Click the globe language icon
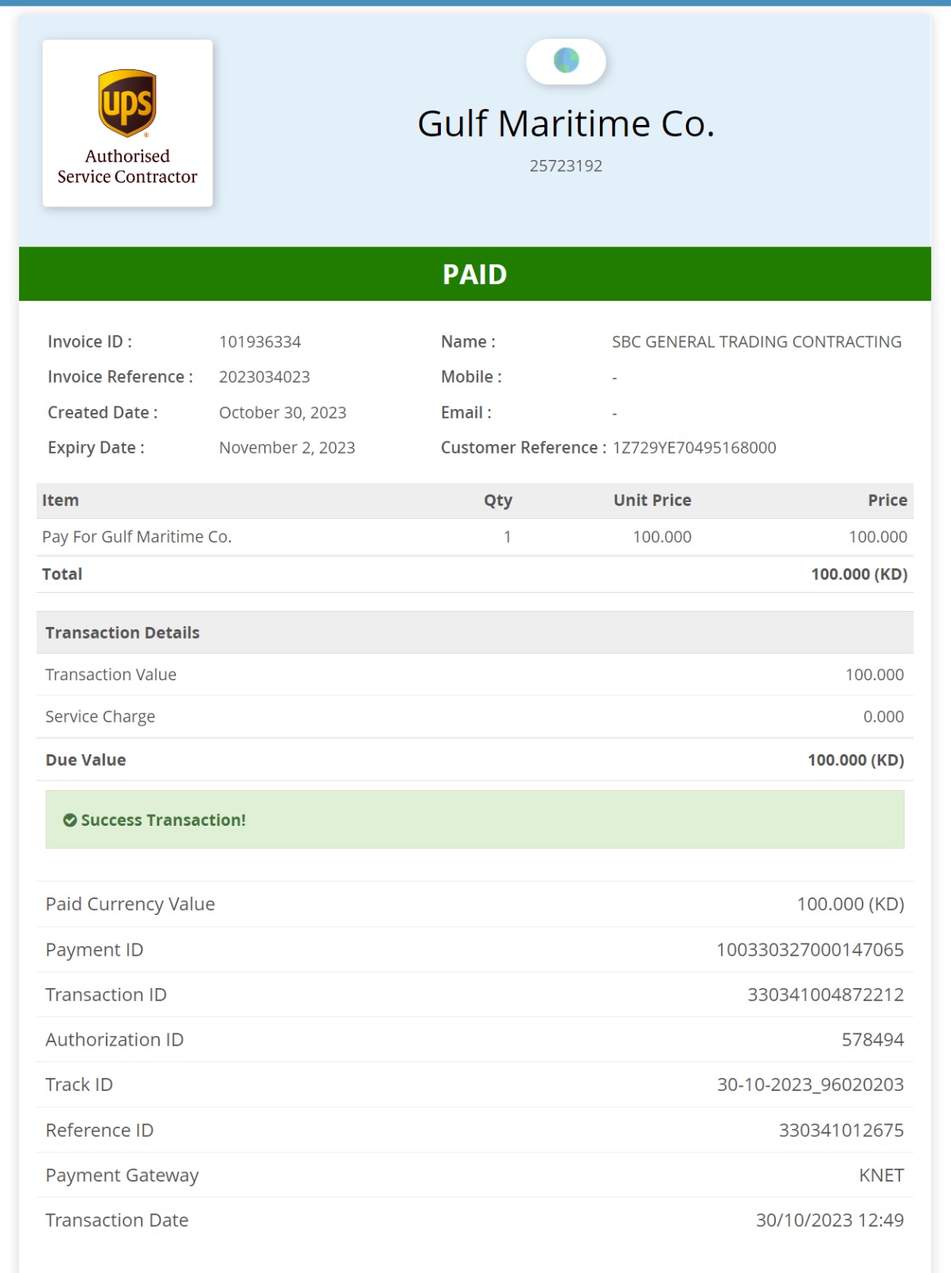Viewport: 951px width, 1273px height. (566, 60)
